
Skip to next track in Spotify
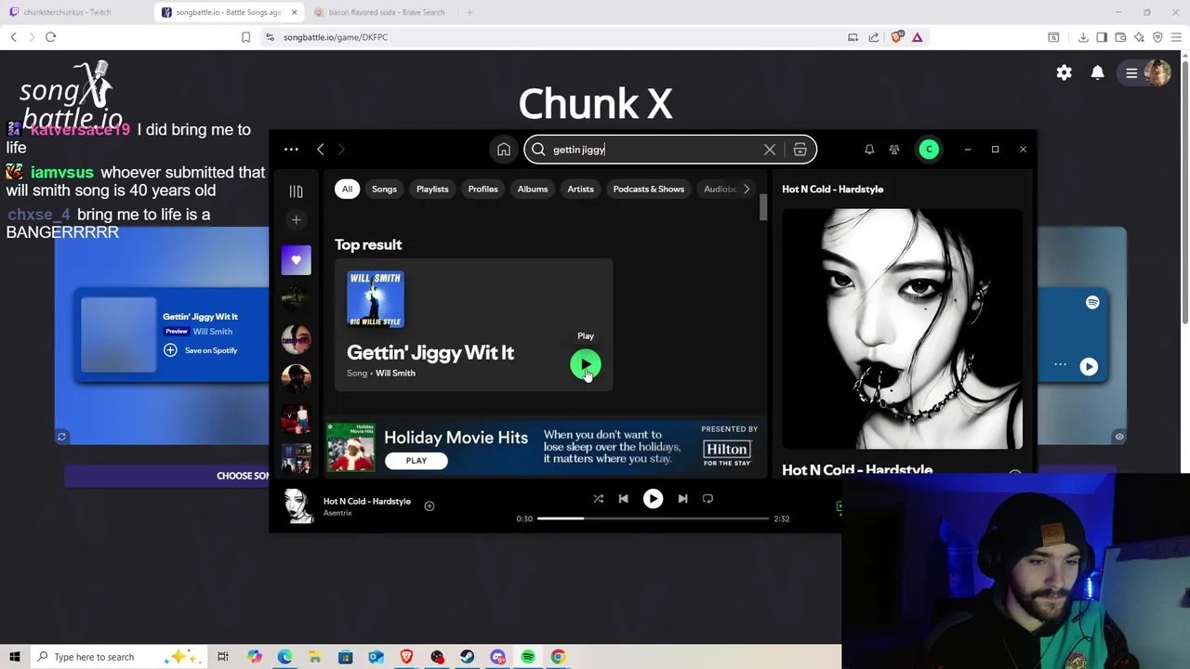(682, 499)
